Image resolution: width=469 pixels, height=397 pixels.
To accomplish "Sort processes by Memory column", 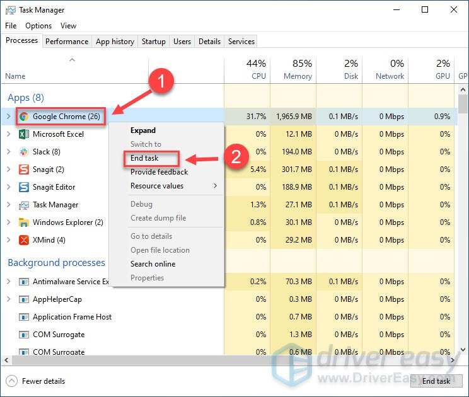I will 298,69.
